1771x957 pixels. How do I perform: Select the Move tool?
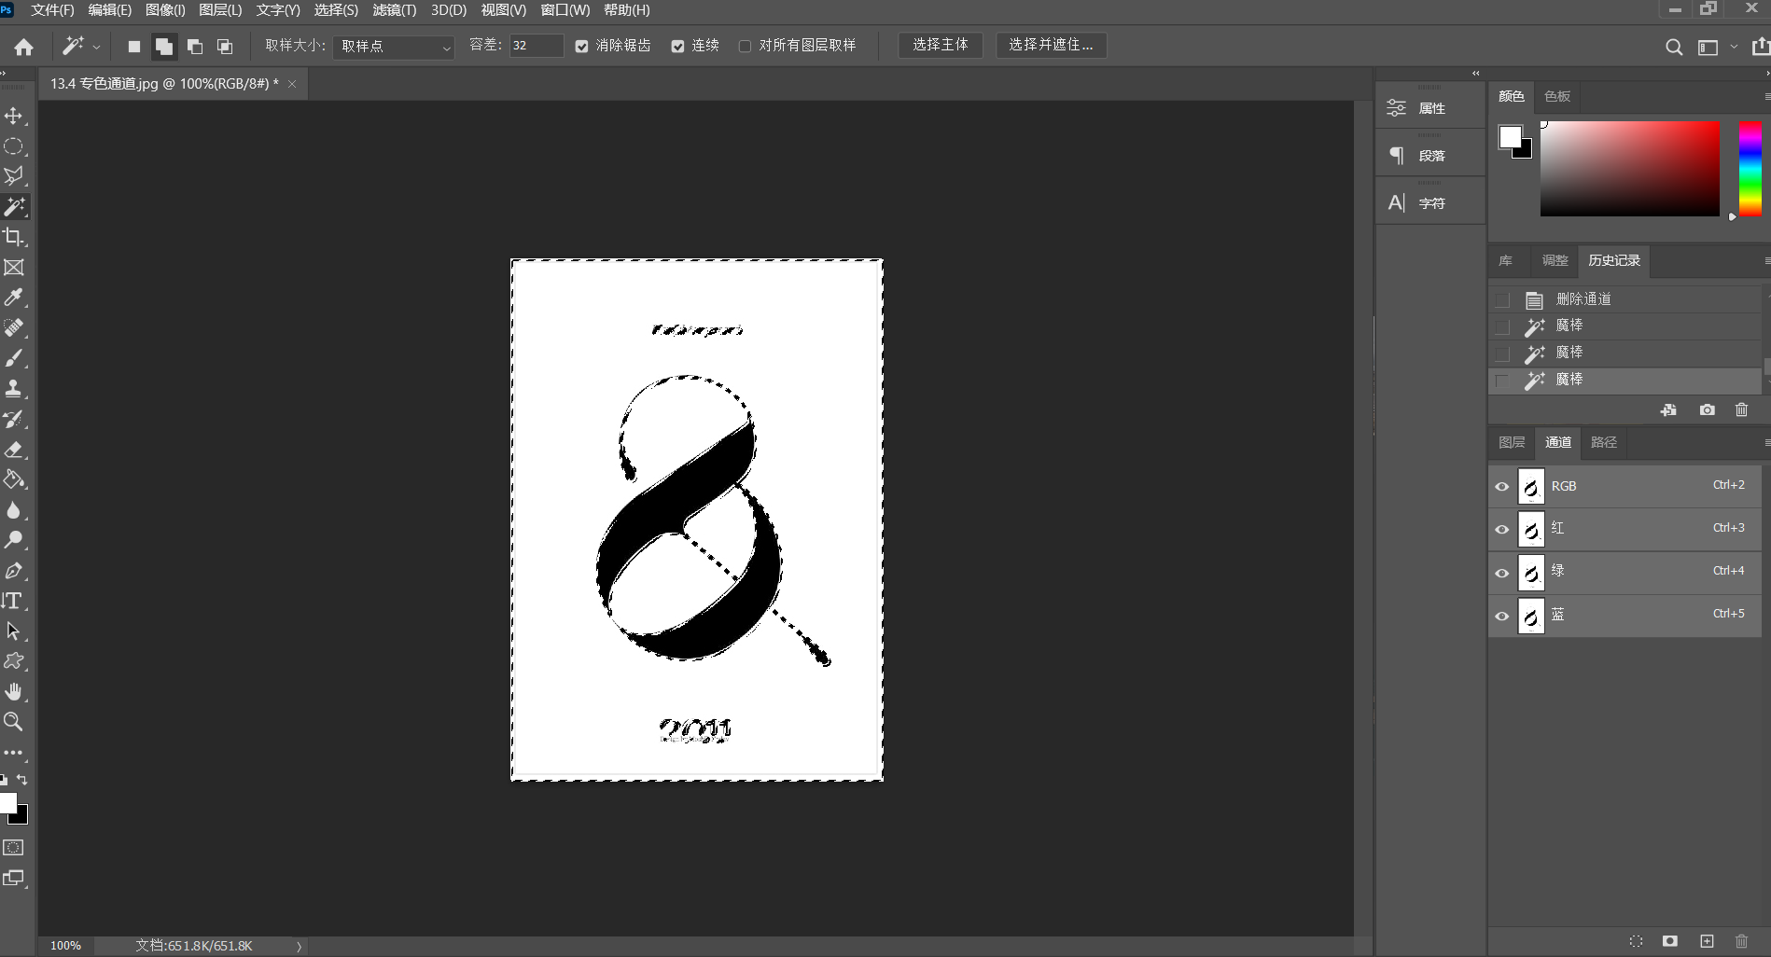point(14,116)
